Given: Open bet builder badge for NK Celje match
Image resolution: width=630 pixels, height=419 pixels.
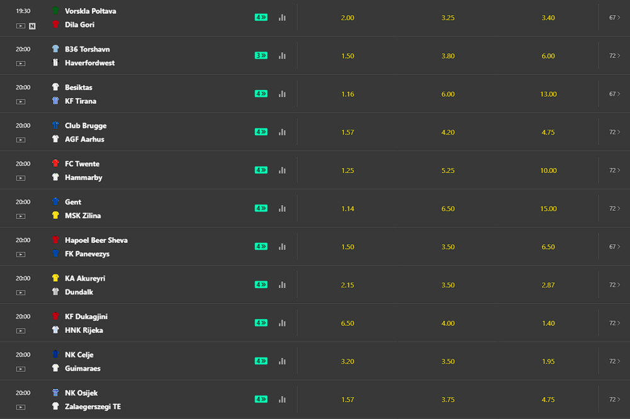Looking at the screenshot, I should coord(261,361).
